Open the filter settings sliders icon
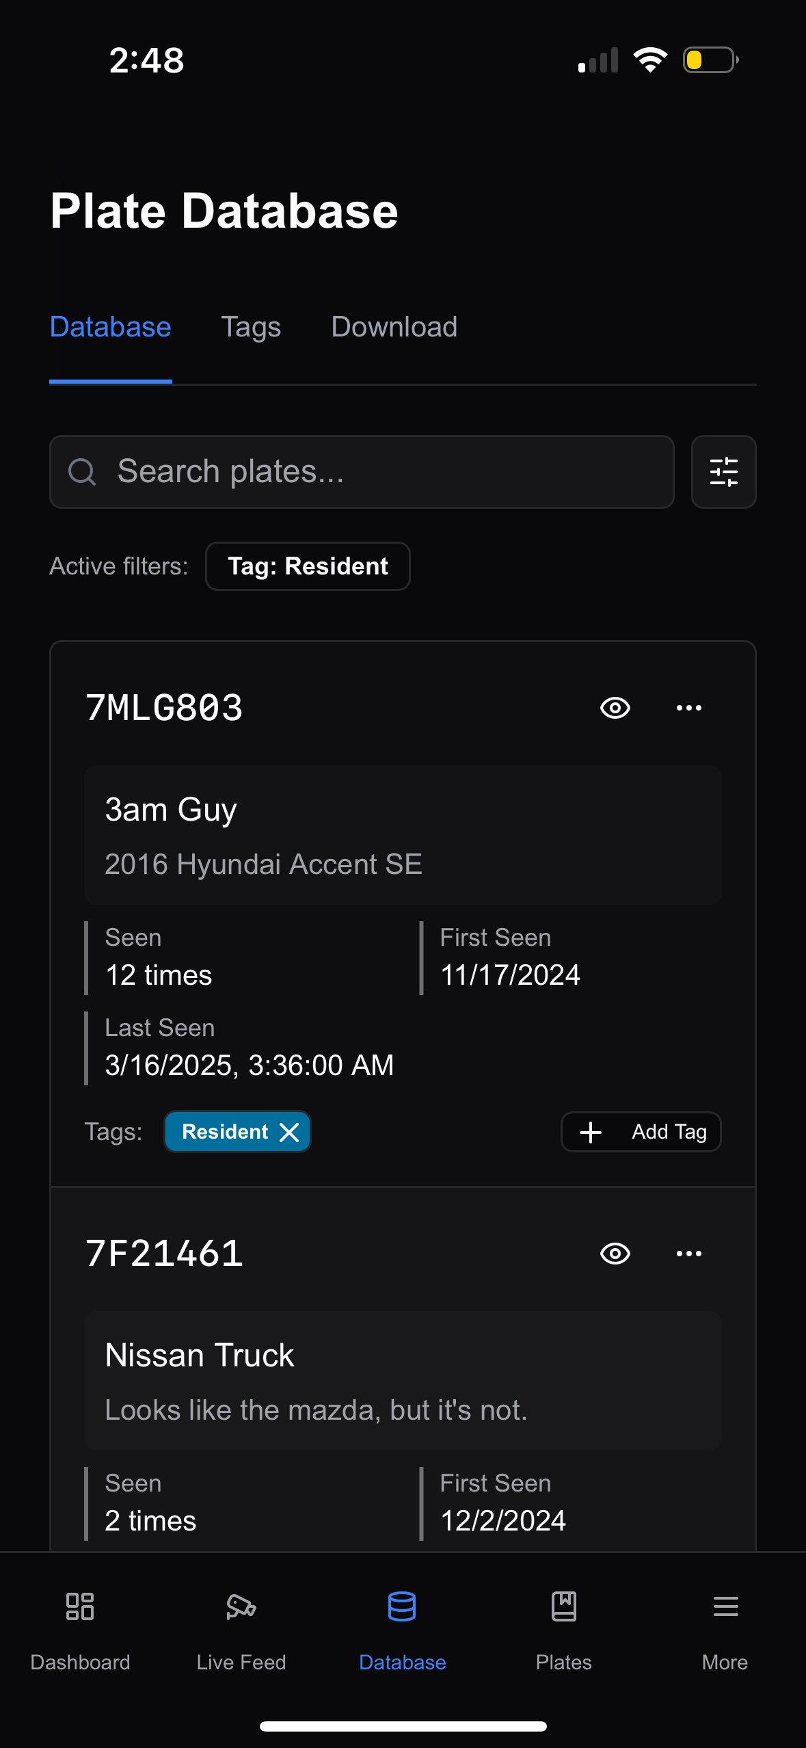 point(723,472)
